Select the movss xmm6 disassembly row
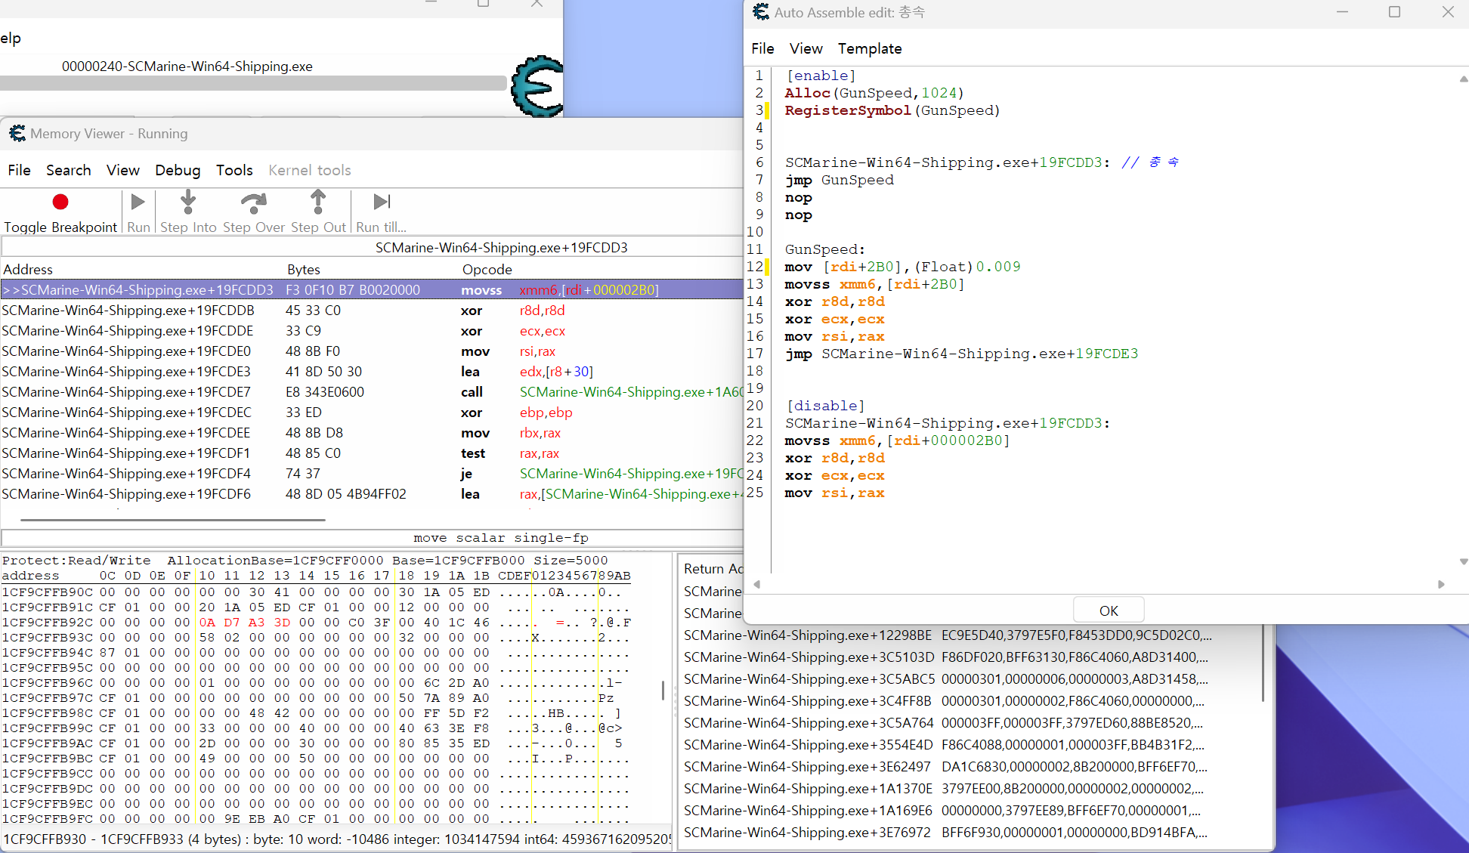 click(x=372, y=290)
